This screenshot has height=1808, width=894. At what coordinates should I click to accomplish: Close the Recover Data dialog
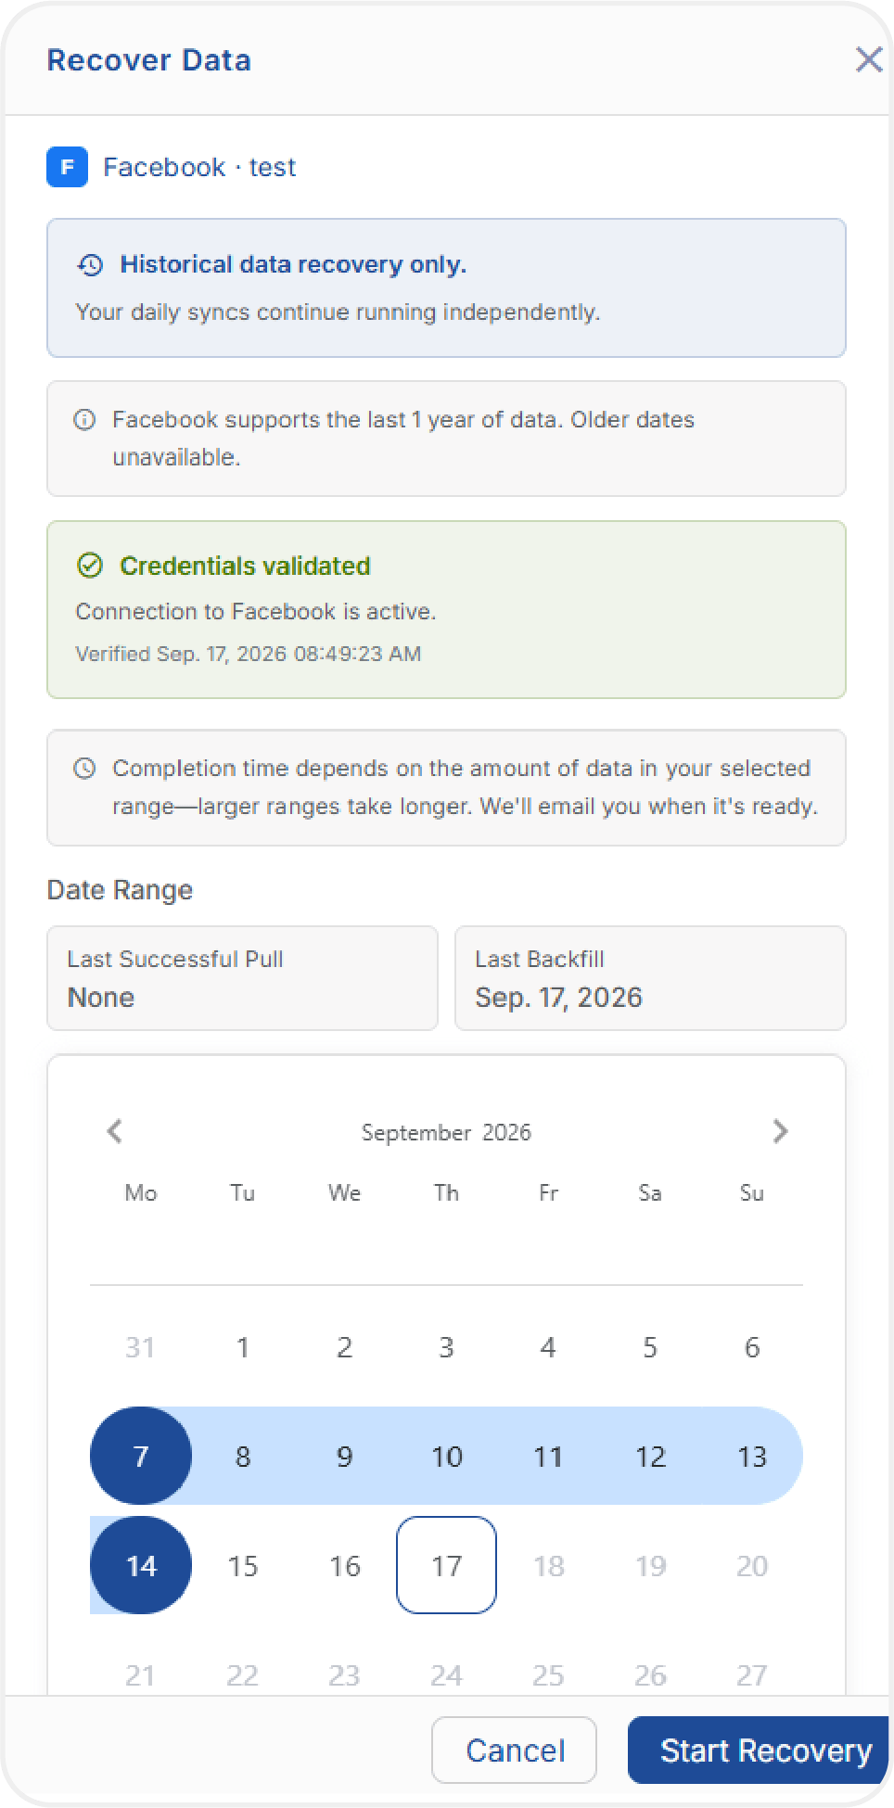[868, 59]
